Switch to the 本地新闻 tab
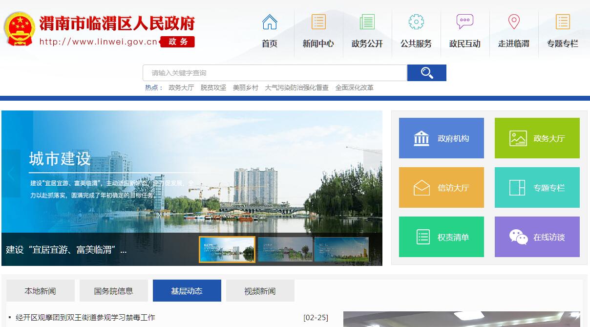The image size is (590, 327). 41,291
